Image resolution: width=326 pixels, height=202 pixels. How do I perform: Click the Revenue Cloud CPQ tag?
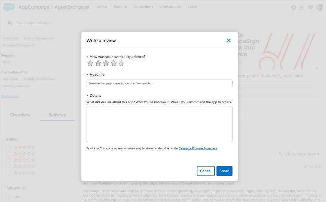[16, 86]
